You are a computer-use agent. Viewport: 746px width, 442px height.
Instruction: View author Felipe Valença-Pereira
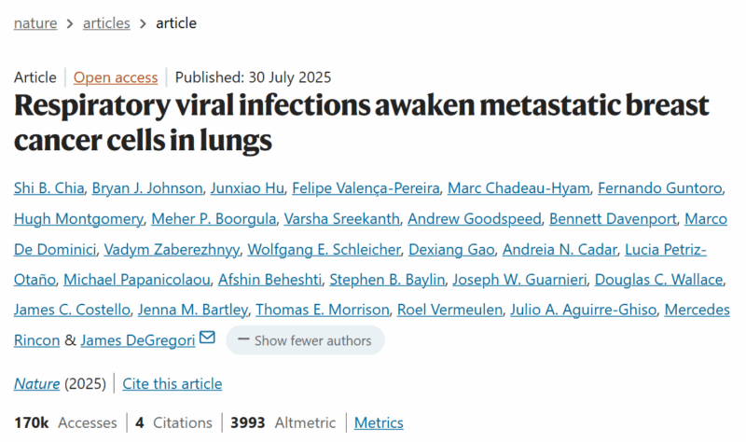366,188
